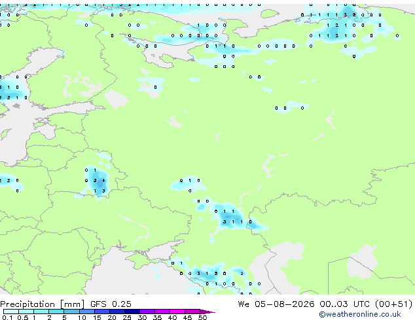
Task: Click the legend label '0.5'
Action: (x=23, y=317)
